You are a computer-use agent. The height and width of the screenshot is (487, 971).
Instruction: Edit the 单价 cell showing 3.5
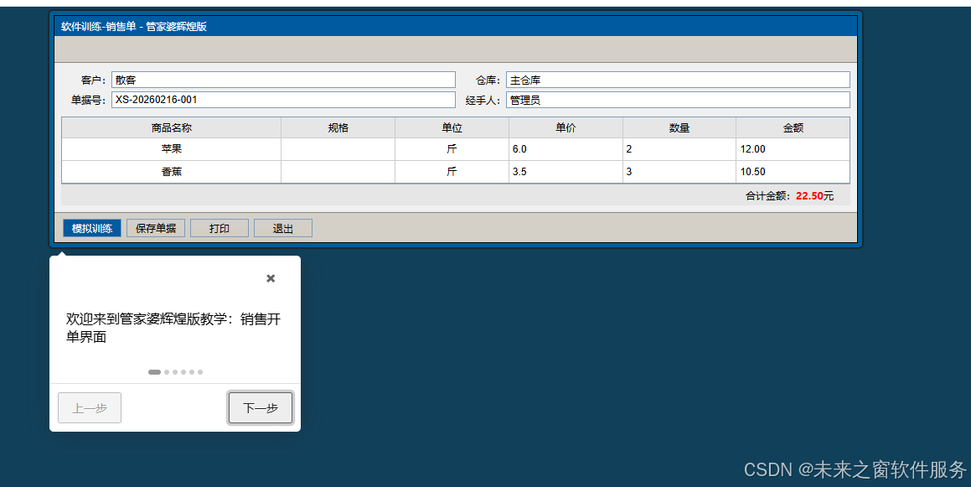tap(566, 172)
